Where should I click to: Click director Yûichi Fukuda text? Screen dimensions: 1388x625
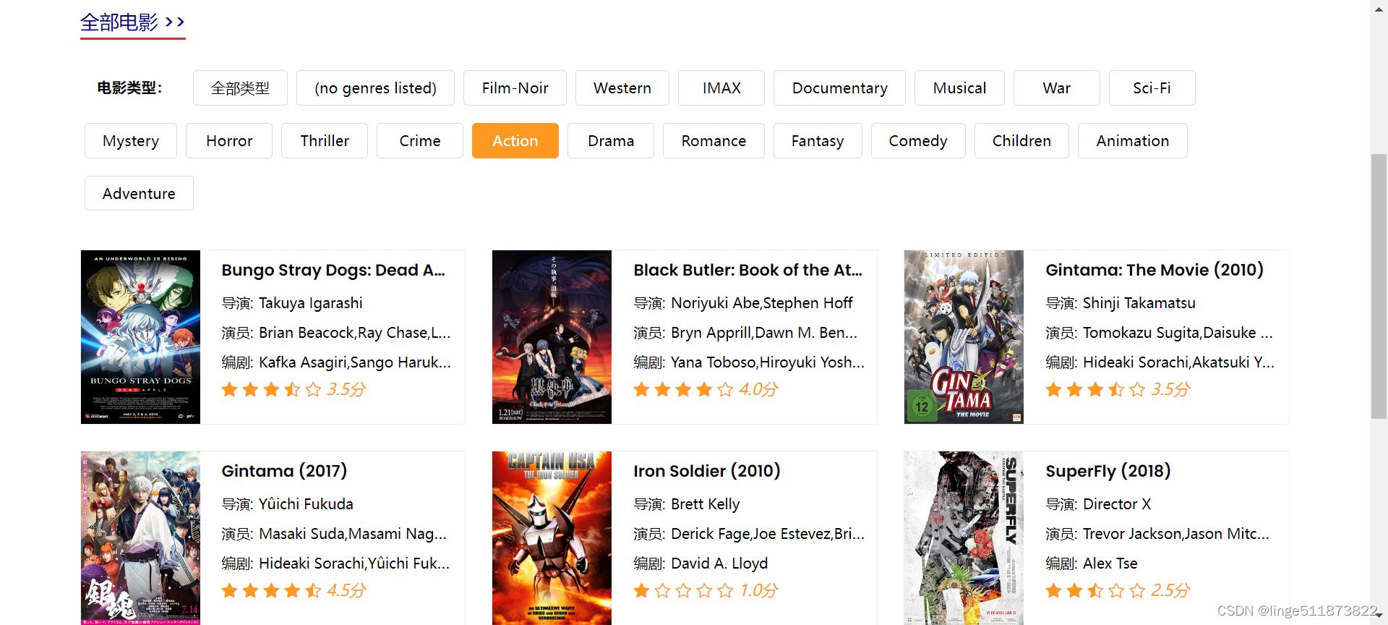pos(307,504)
